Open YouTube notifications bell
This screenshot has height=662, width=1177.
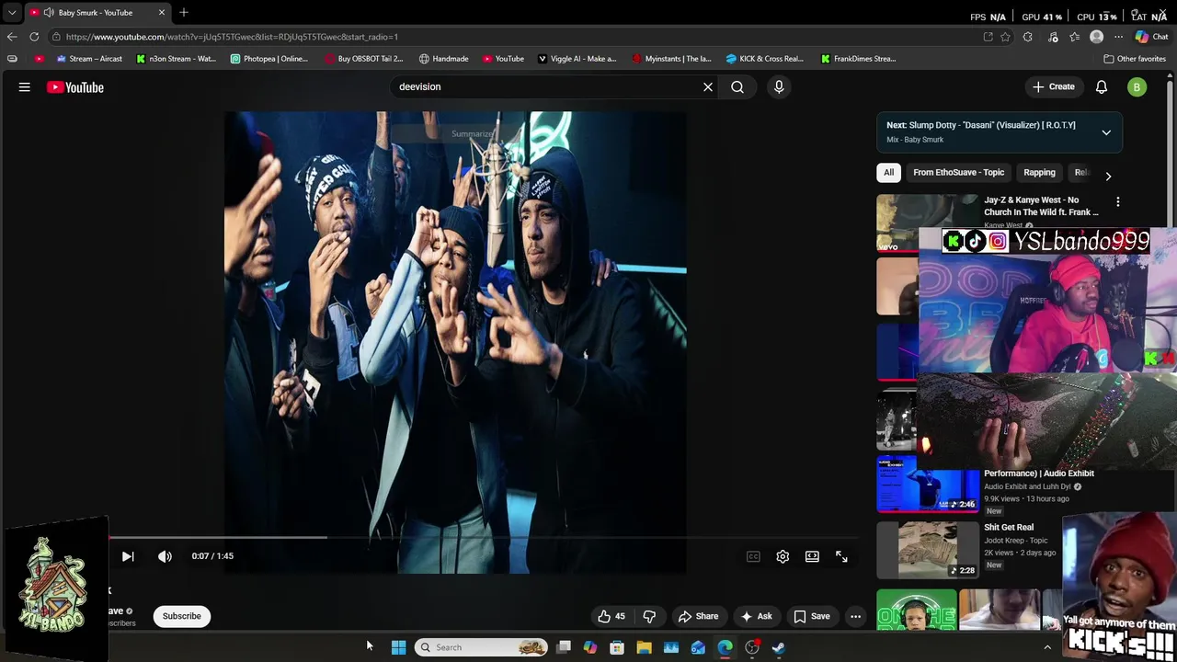click(x=1102, y=87)
